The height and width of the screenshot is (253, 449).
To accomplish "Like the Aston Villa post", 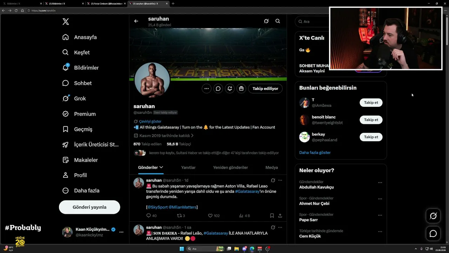I will coord(214,216).
